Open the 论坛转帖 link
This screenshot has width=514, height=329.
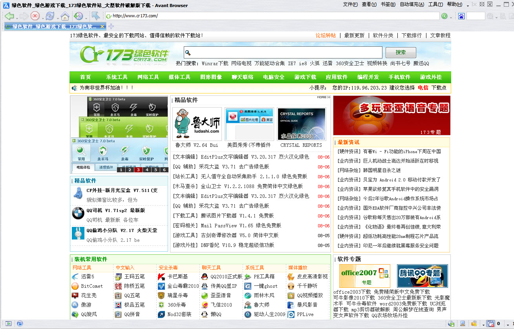[326, 35]
